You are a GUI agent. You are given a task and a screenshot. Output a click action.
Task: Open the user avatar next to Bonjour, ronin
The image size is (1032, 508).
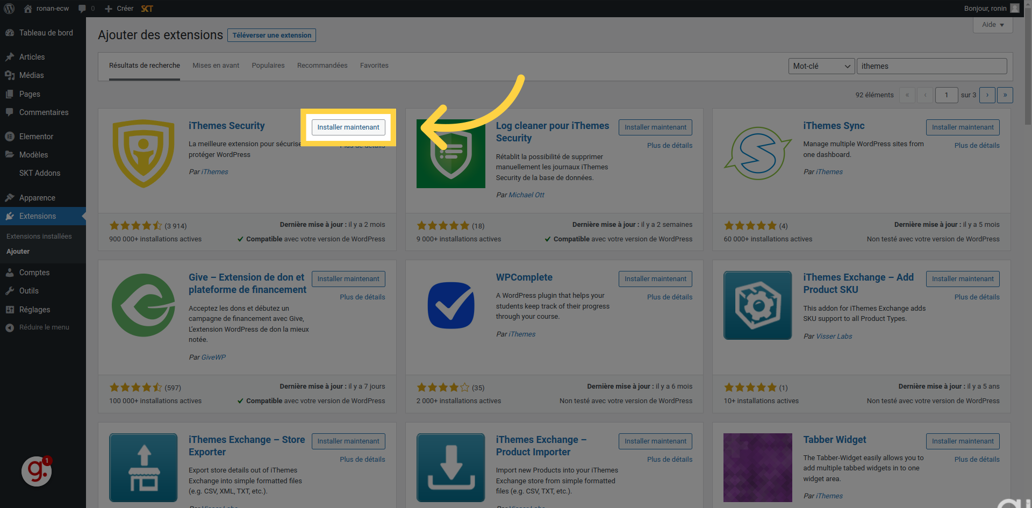point(1015,9)
